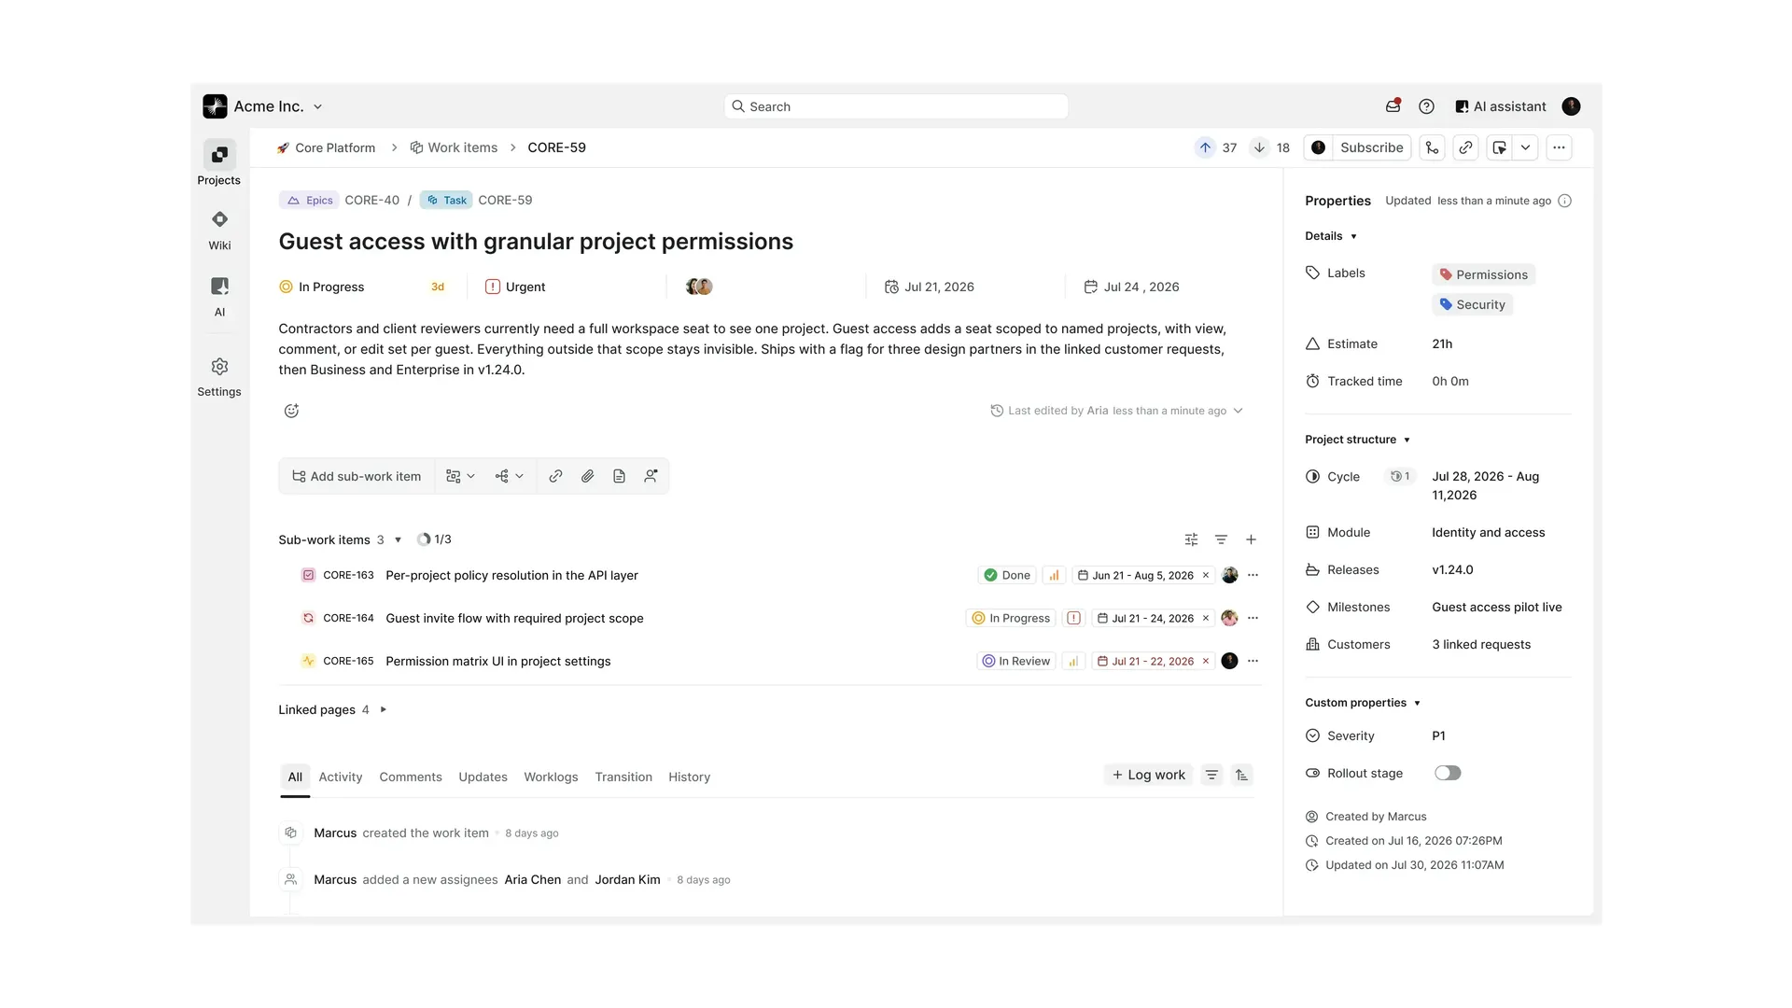The image size is (1792, 1008).
Task: Collapse the Project structure section
Action: (1407, 440)
